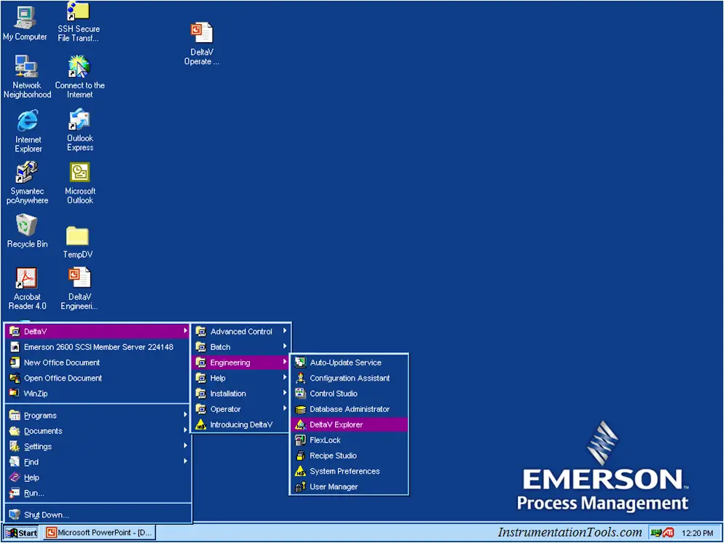Expand the DeltaV submenu arrow
Viewport: 724px width, 543px height.
coord(185,330)
